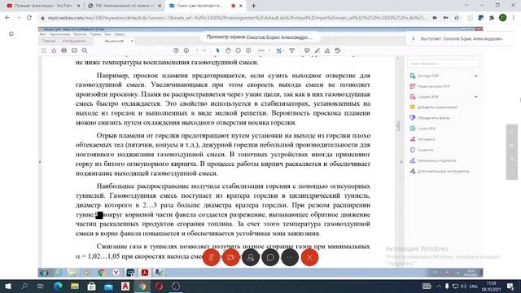This screenshot has height=293, width=521.
Task: Open Chrome tab search dropdown arrow
Action: click(x=466, y=6)
